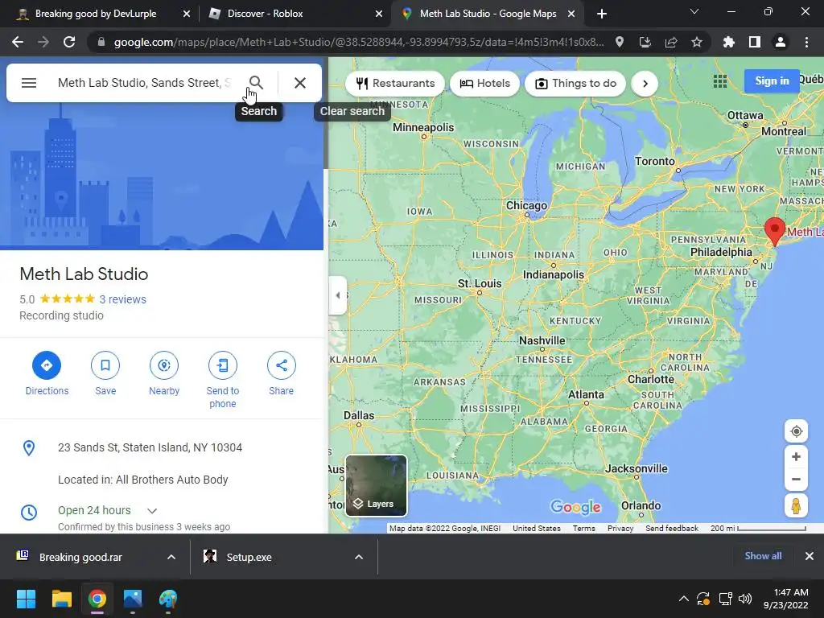Zoom in with the plus icon
The image size is (824, 618).
pyautogui.click(x=796, y=457)
